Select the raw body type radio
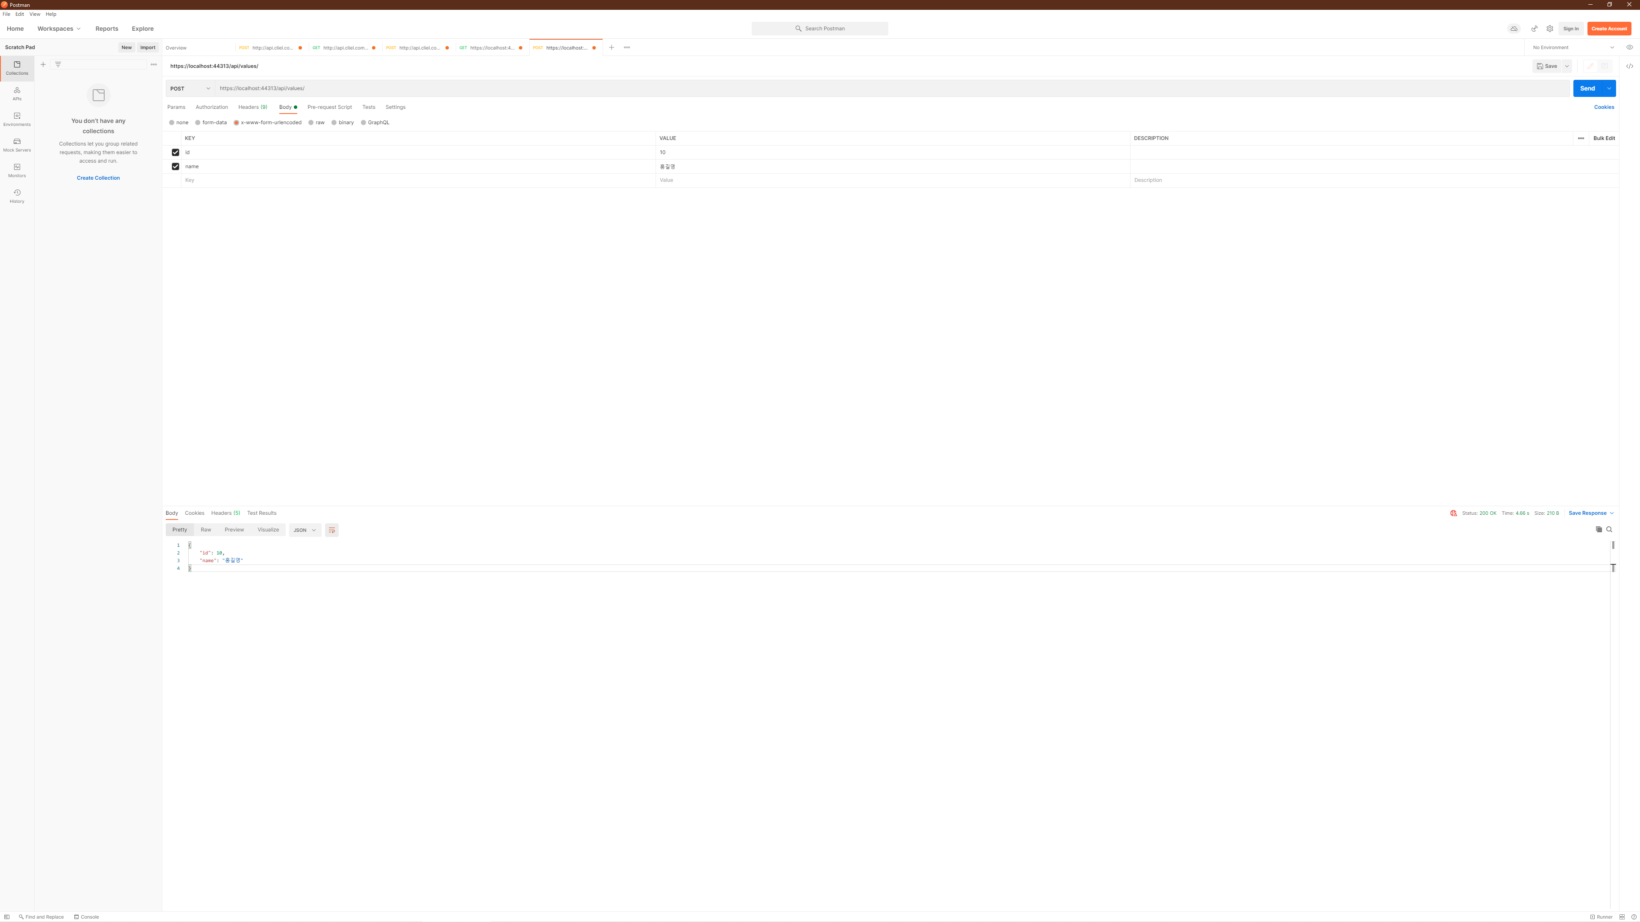This screenshot has height=922, width=1640. pos(311,123)
